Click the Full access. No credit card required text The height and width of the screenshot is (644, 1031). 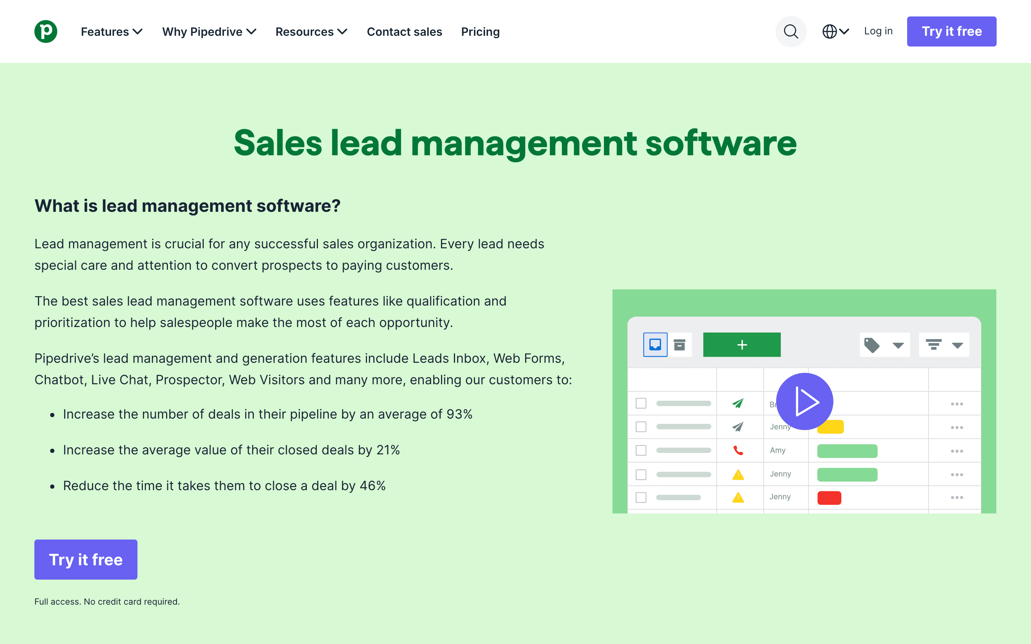pyautogui.click(x=107, y=601)
